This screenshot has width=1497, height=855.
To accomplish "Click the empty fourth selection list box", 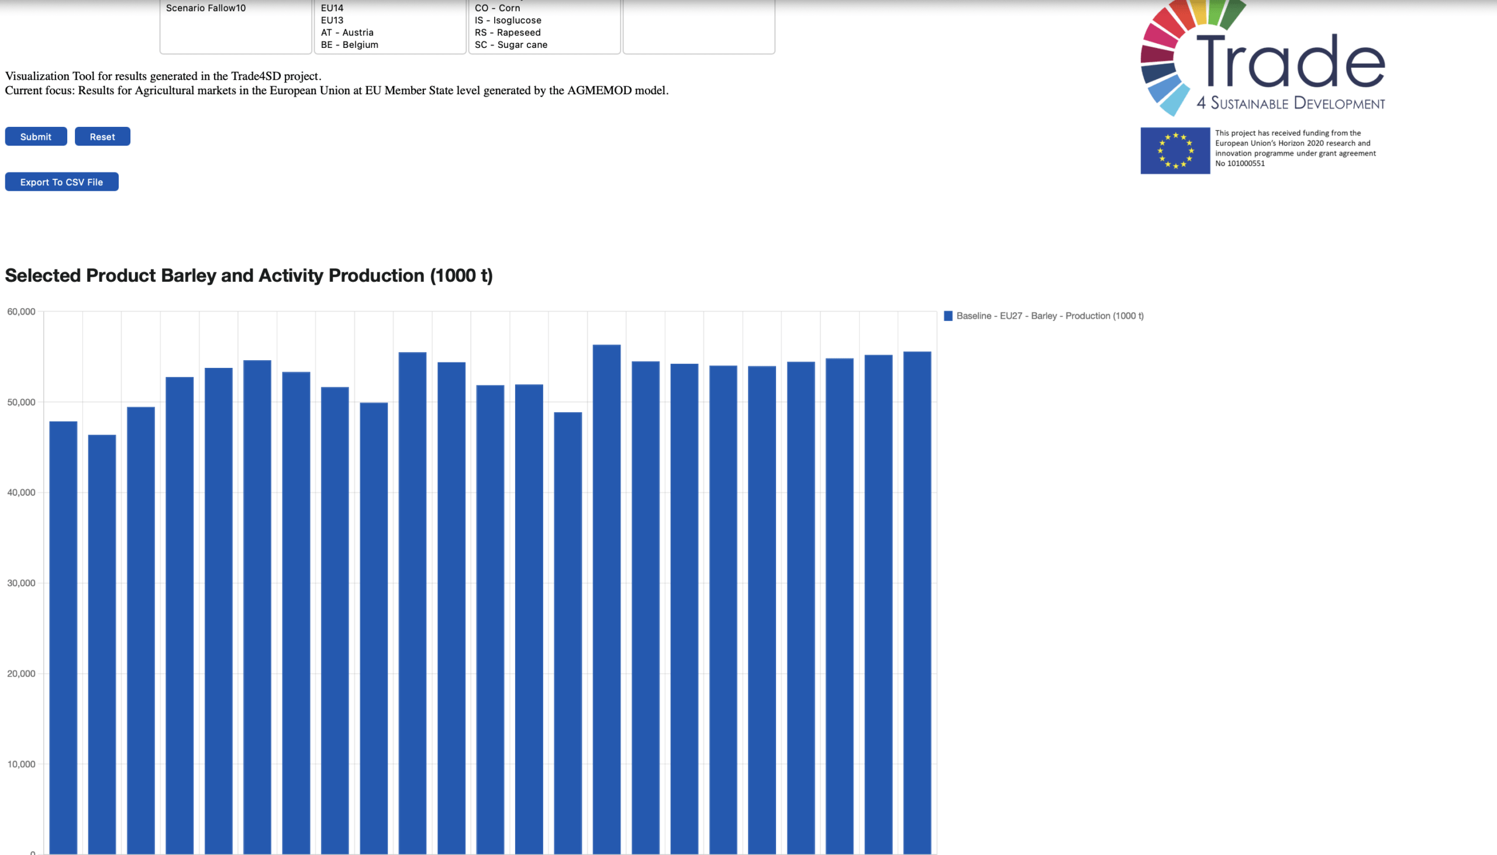I will point(699,26).
